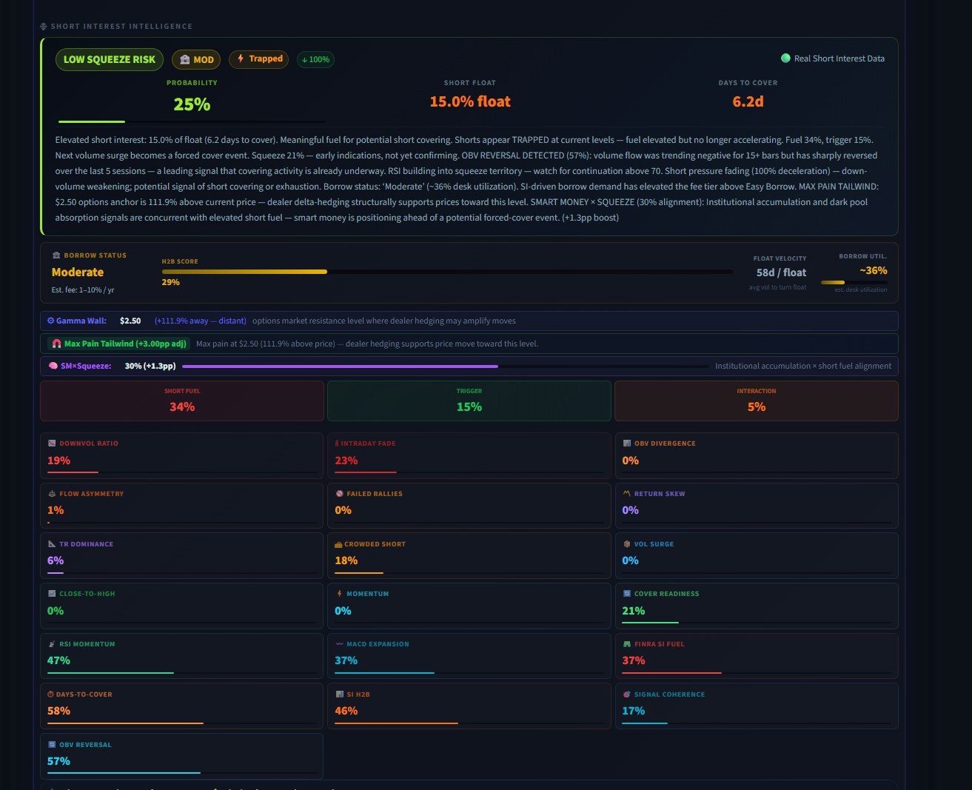The height and width of the screenshot is (790, 972).
Task: Click the bank icon beside Borrow Status
Action: pyautogui.click(x=56, y=255)
